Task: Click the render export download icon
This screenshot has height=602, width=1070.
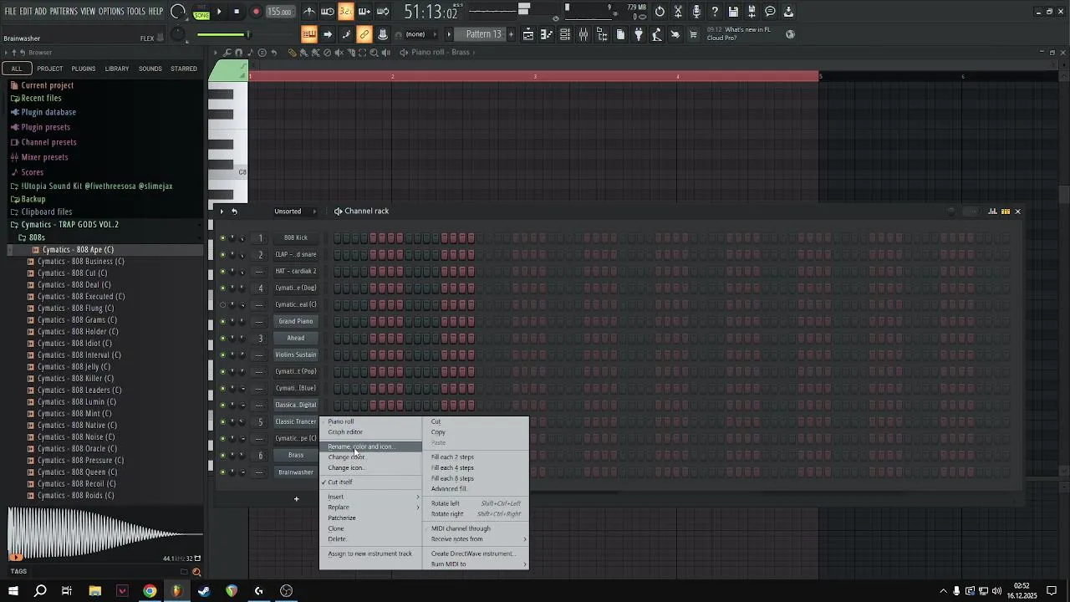Action: 788,12
